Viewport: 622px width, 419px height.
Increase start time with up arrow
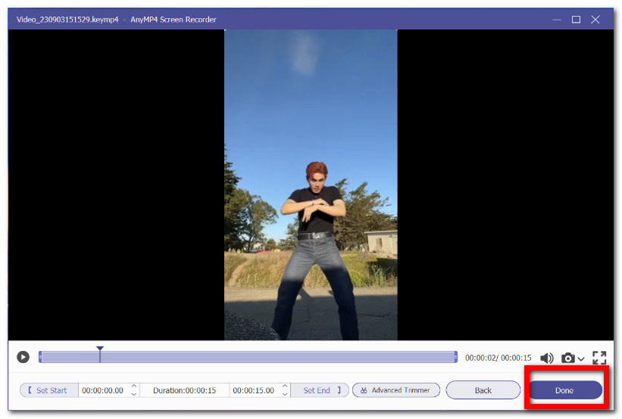pyautogui.click(x=134, y=386)
